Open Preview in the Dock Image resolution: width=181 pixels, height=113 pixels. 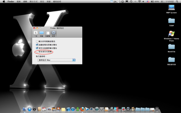(x=49, y=109)
